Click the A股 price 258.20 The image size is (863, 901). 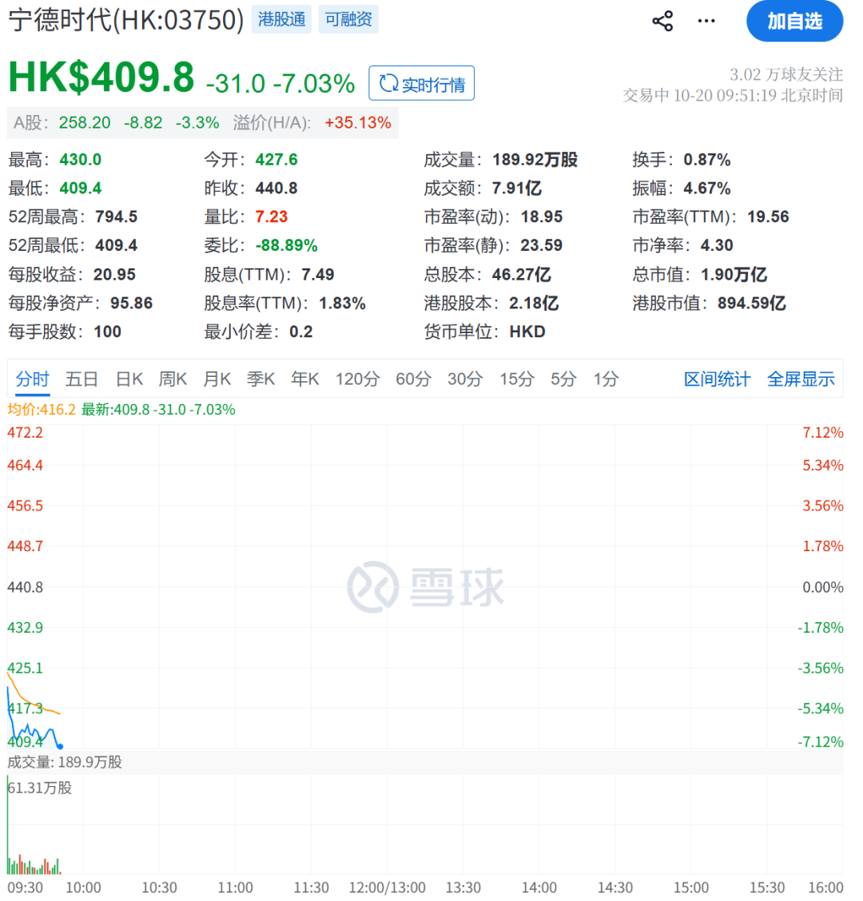coord(85,123)
